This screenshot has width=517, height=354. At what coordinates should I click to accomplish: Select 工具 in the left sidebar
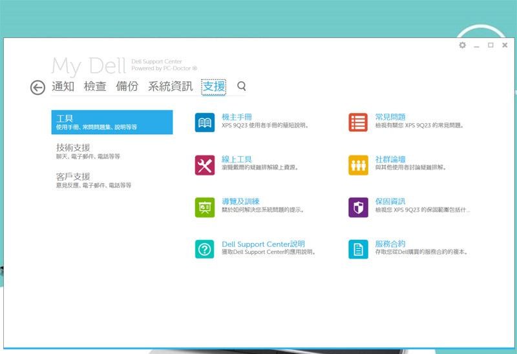click(112, 122)
